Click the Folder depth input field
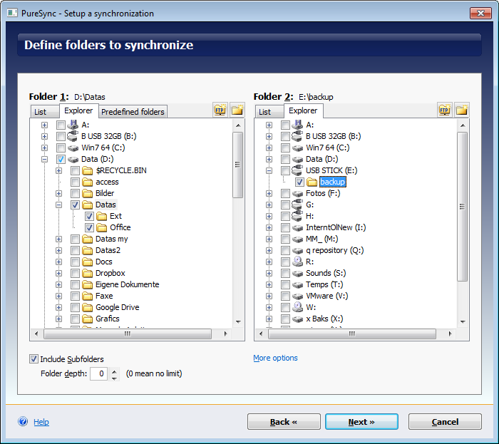 pyautogui.click(x=98, y=373)
